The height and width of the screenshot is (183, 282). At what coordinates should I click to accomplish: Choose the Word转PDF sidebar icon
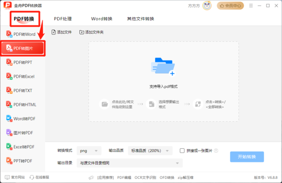pos(9,119)
